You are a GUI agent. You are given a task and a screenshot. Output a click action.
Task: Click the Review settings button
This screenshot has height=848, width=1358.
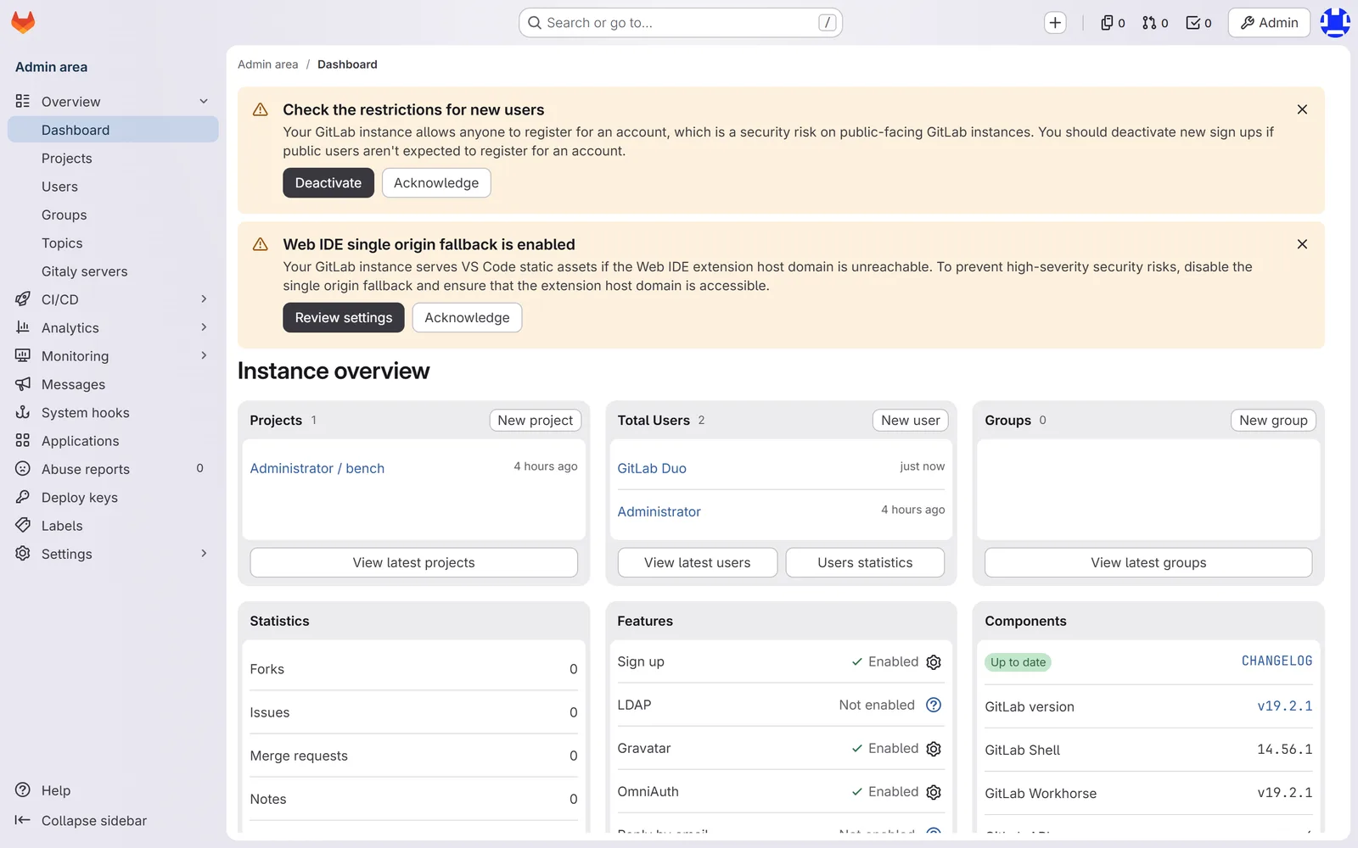click(344, 318)
